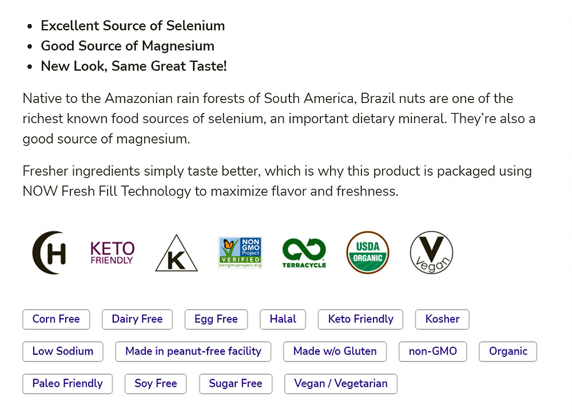Select the Dairy Free tag
572x417 pixels.
pos(137,319)
